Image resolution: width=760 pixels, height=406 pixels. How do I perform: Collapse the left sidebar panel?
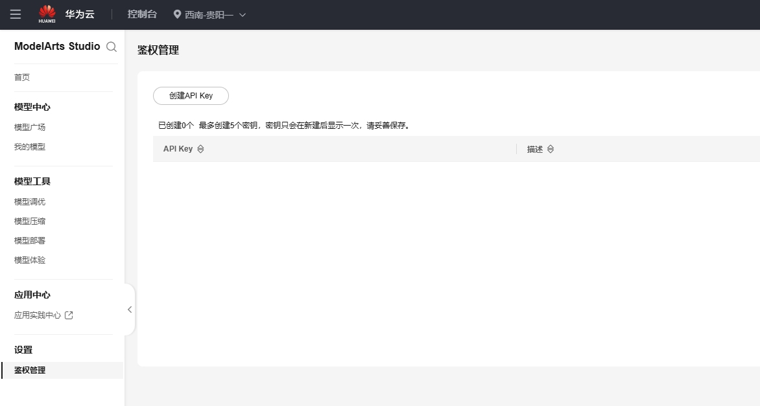click(x=130, y=310)
